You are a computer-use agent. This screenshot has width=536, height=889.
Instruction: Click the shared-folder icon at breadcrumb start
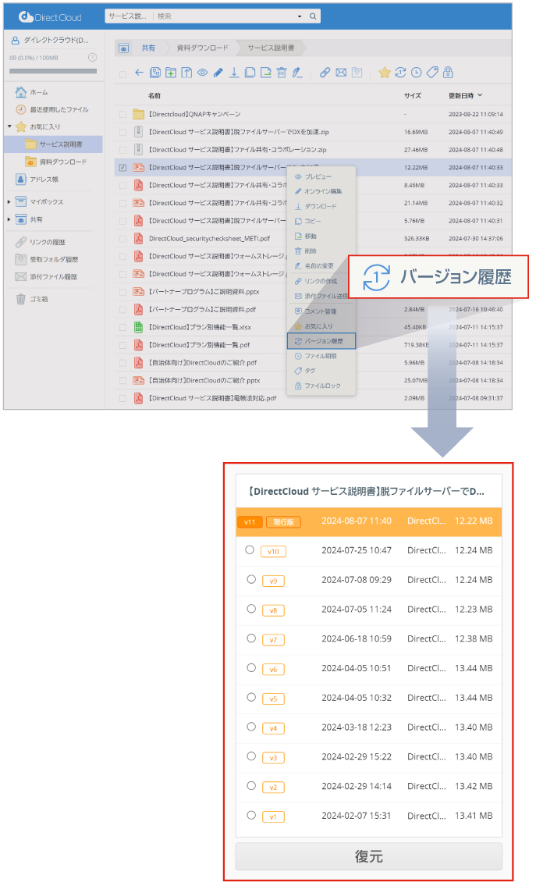click(123, 48)
